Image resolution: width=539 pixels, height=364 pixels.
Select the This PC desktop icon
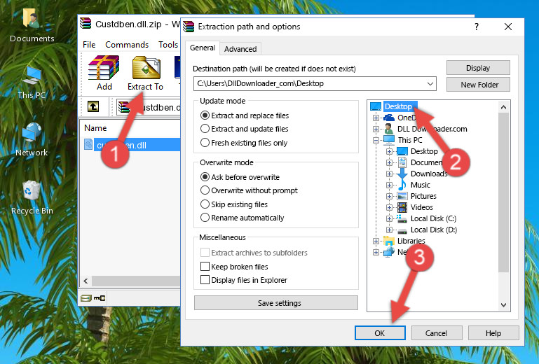tap(32, 83)
